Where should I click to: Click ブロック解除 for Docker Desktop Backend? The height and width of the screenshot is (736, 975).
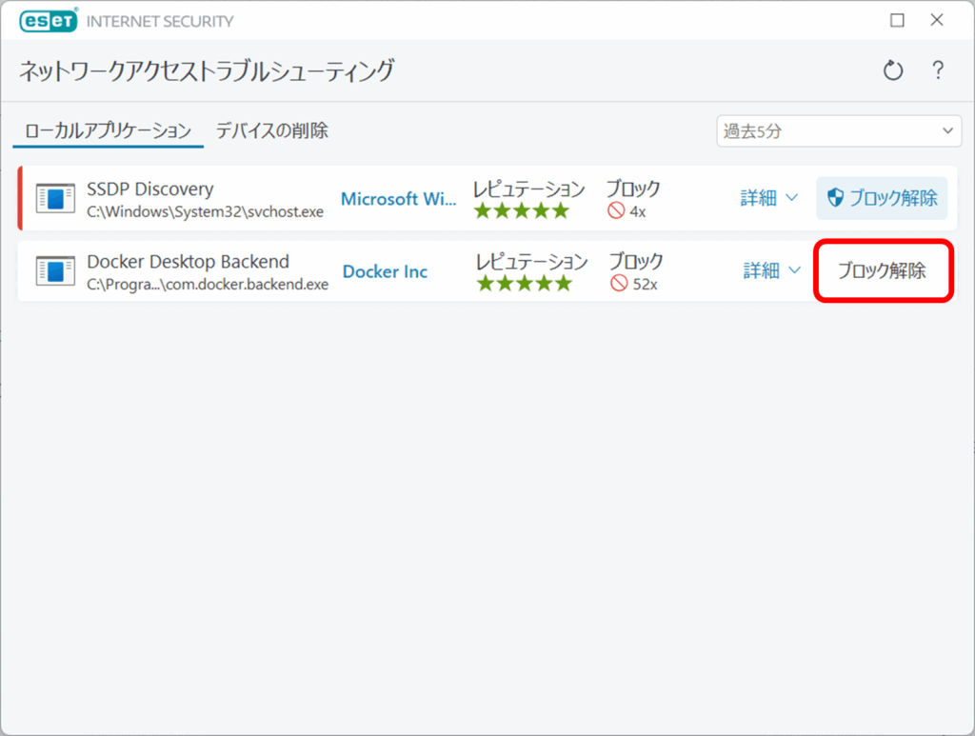(883, 271)
